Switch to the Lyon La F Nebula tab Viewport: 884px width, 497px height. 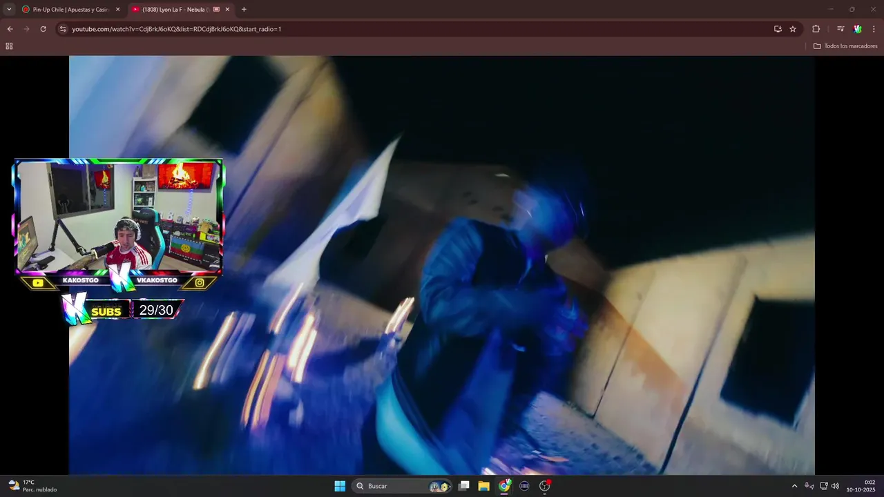pos(181,10)
